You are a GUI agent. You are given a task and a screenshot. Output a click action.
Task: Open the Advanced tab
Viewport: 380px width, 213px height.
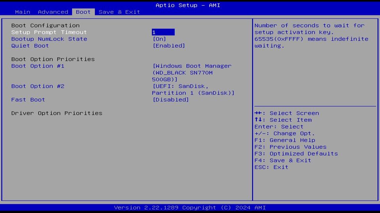tap(53, 12)
